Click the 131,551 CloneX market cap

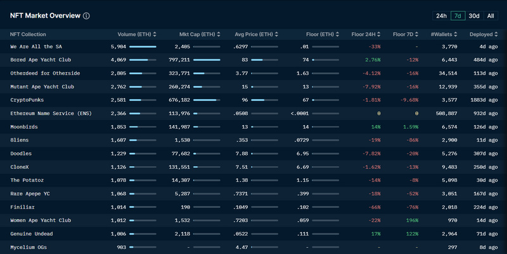point(179,167)
